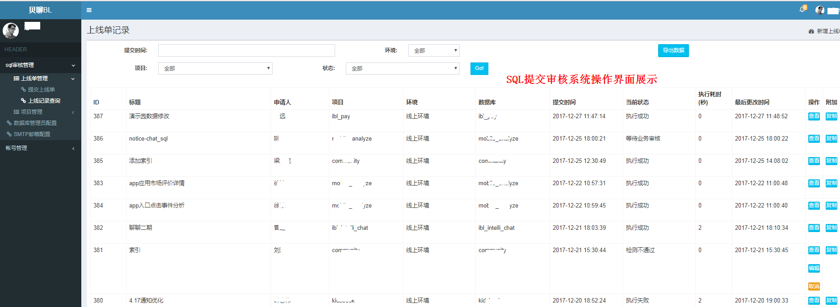Click 查看 button for record 386
The image size is (840, 307).
click(814, 139)
